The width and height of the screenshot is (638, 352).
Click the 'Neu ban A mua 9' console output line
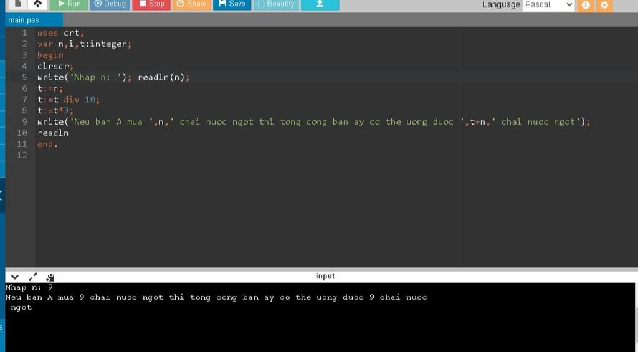pos(216,297)
